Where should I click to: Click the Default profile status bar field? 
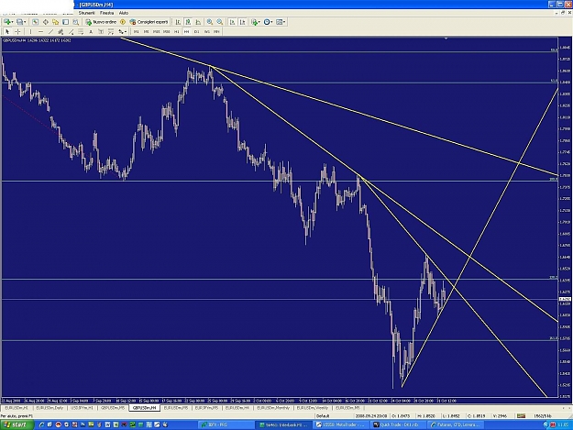[335, 415]
